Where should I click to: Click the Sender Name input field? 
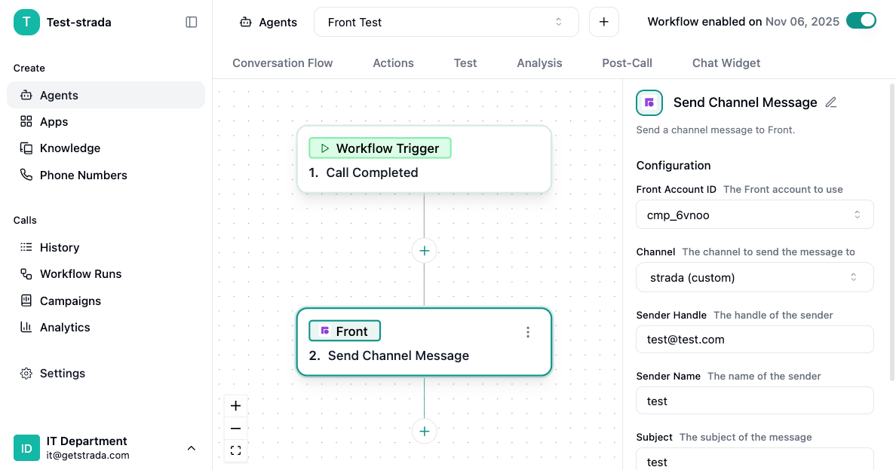[x=755, y=401]
